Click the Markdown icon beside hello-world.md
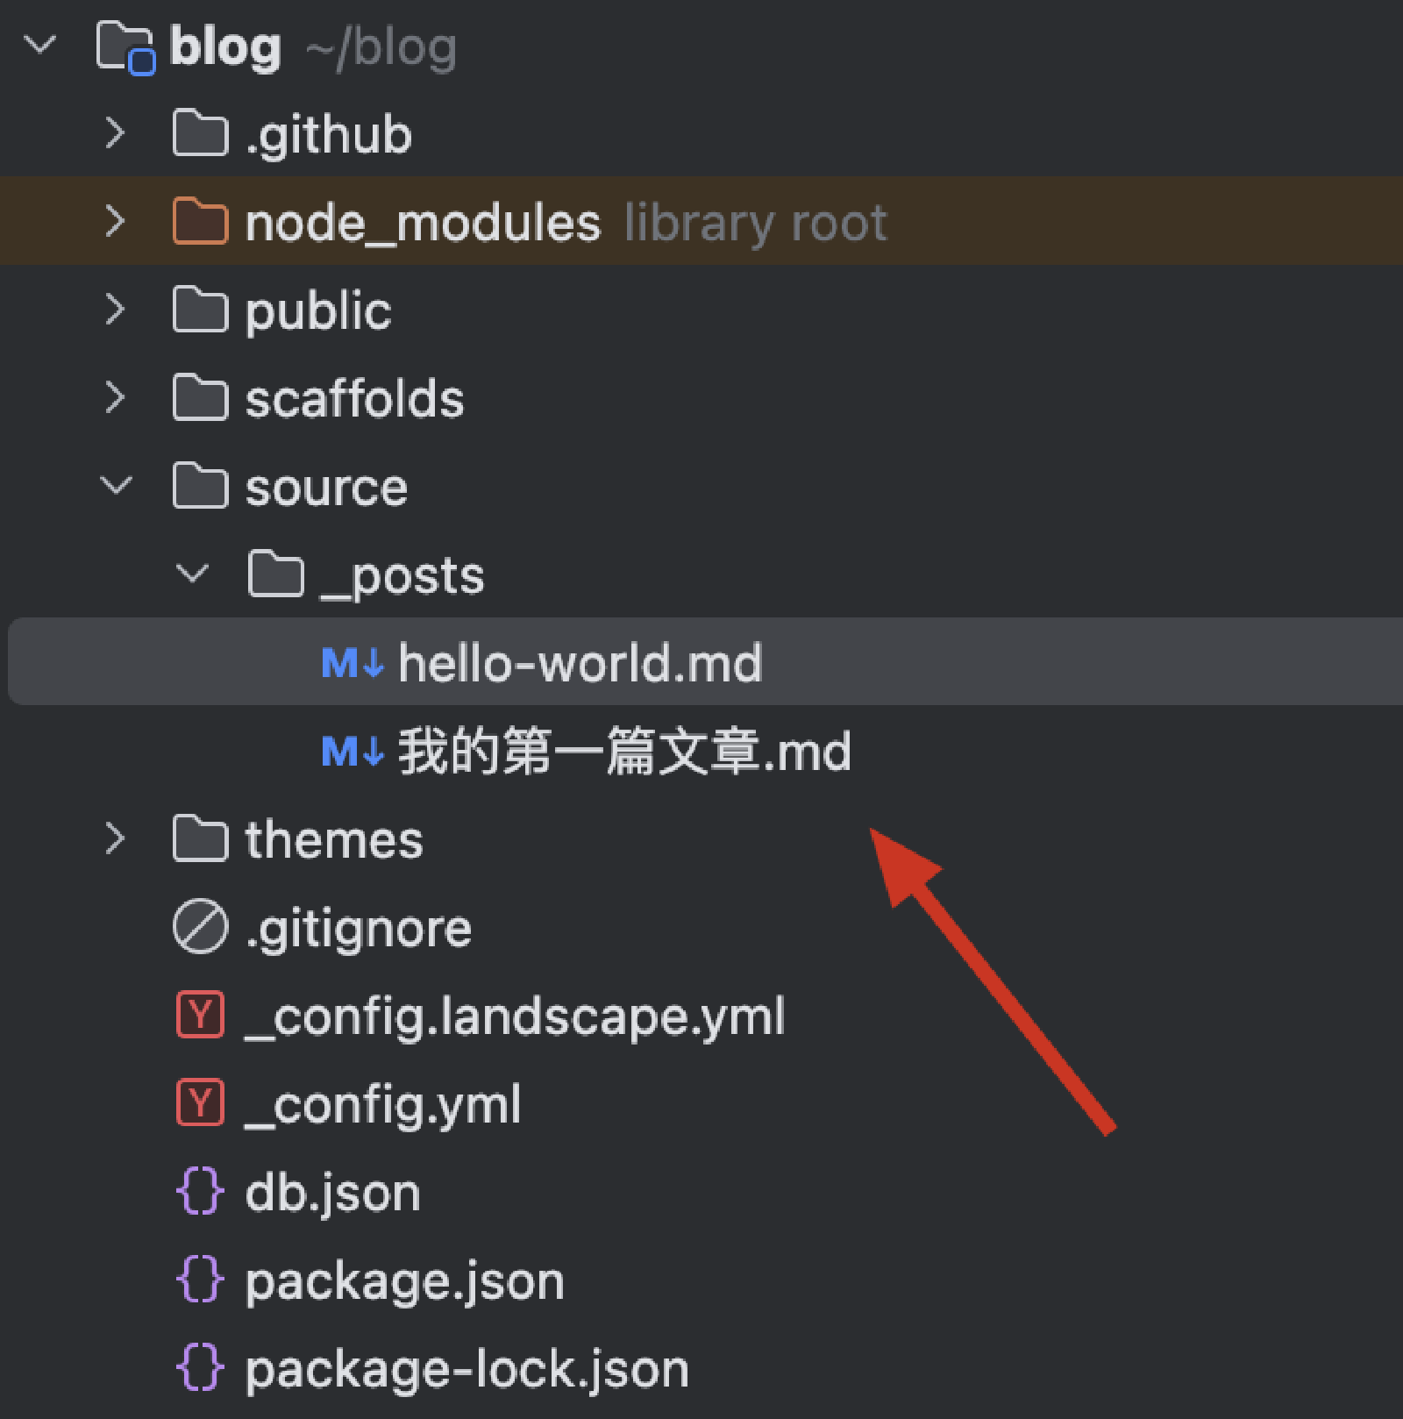This screenshot has width=1403, height=1419. pos(352,663)
